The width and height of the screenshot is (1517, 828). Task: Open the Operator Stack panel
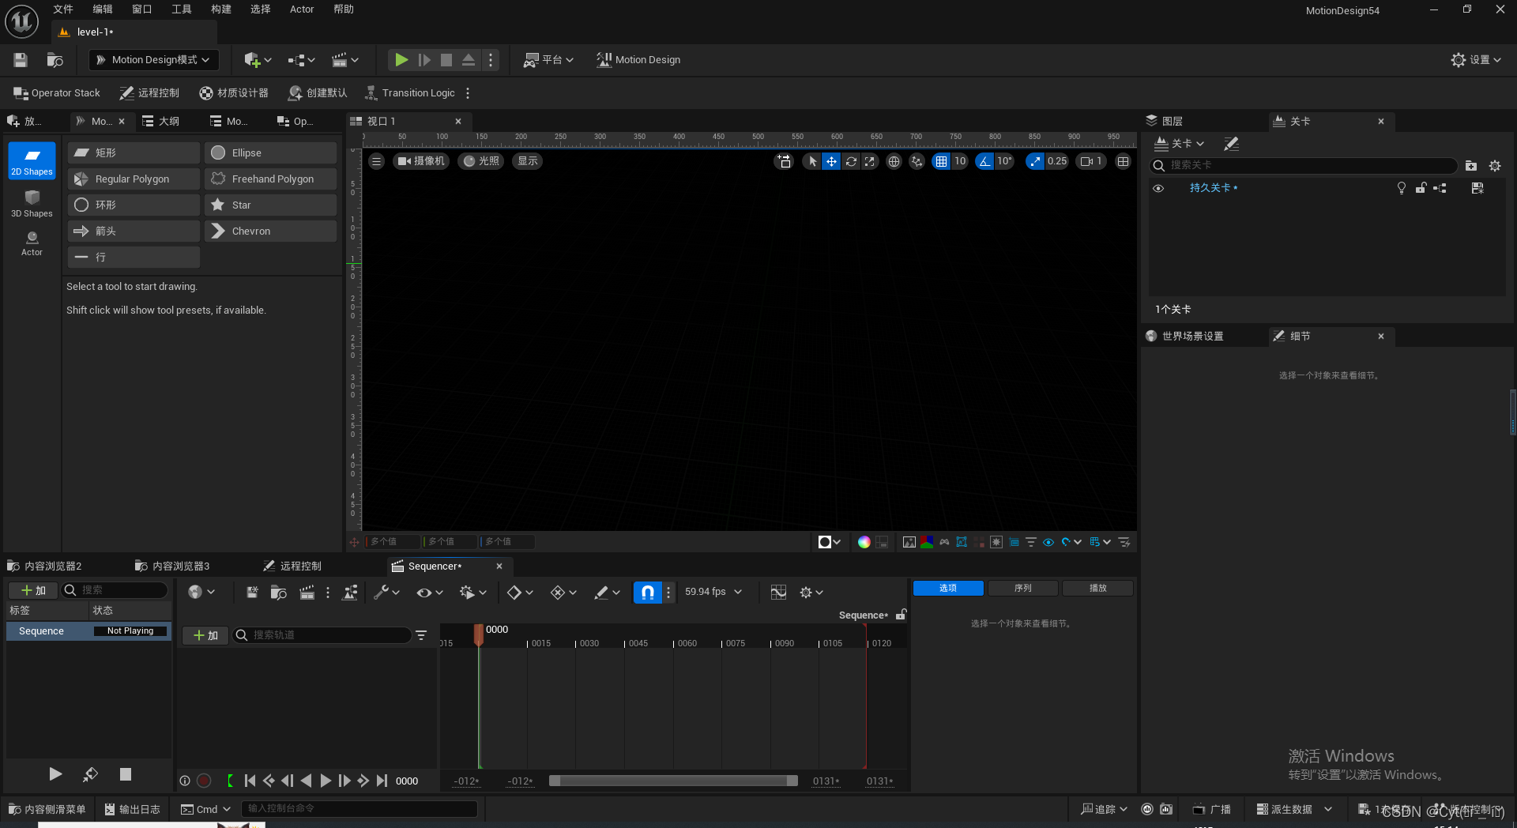point(55,92)
